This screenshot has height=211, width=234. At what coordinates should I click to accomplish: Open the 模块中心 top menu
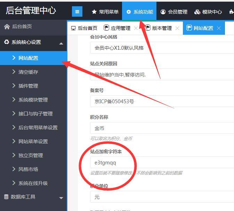pyautogui.click(x=208, y=12)
